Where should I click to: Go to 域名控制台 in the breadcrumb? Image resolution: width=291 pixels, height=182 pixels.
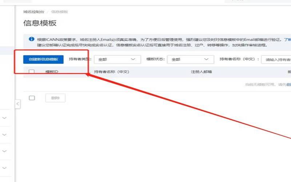point(34,12)
